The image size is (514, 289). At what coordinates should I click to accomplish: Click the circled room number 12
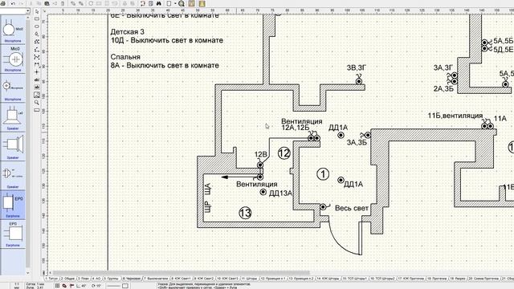point(284,153)
